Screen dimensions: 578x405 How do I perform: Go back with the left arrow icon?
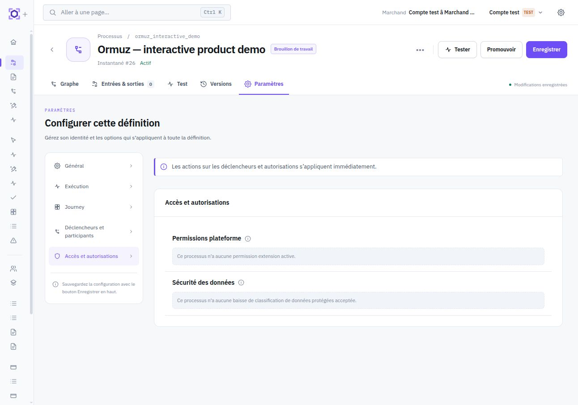(52, 50)
